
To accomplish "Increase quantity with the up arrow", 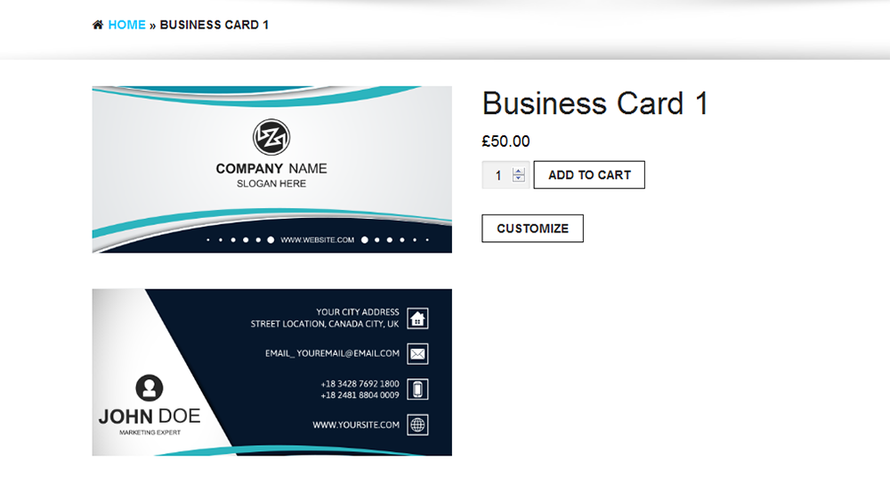I will (518, 171).
